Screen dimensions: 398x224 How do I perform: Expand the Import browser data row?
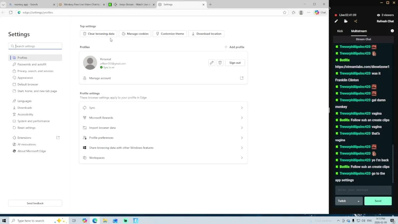coord(163,128)
